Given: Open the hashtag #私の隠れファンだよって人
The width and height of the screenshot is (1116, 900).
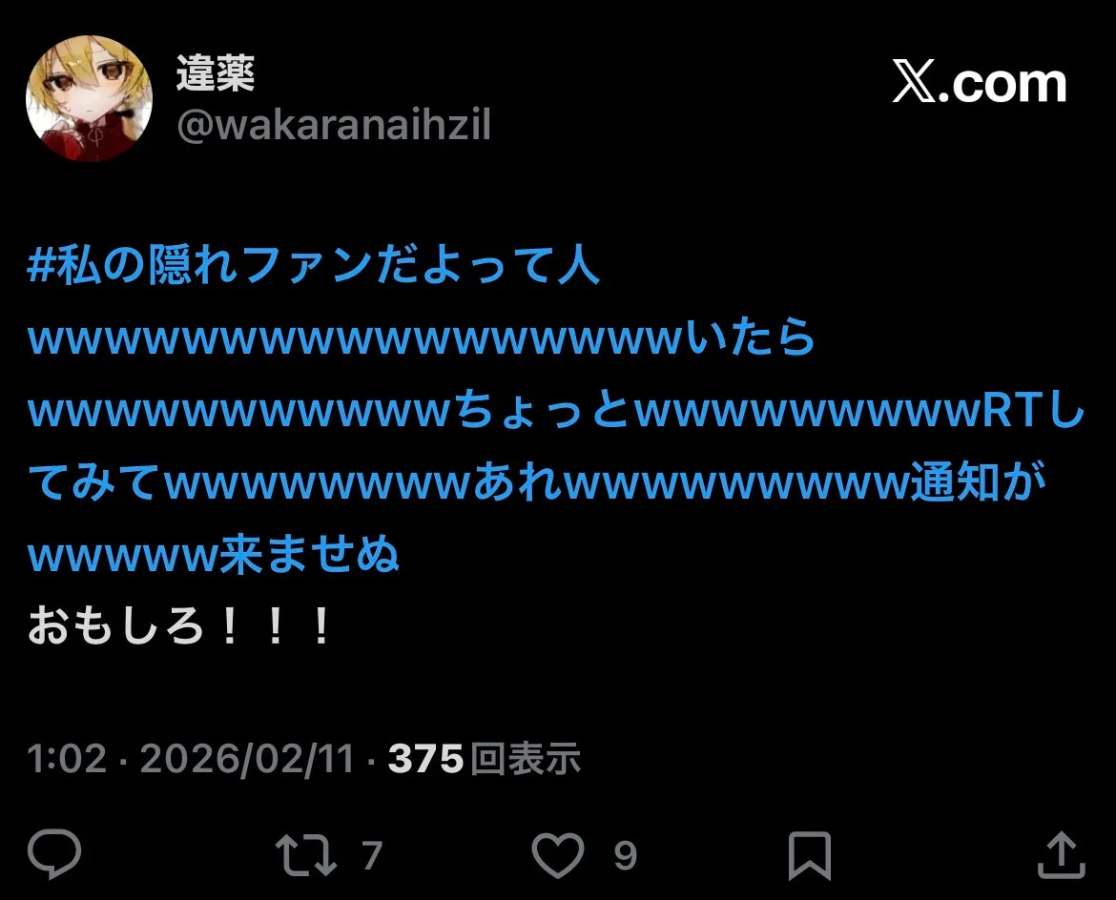Looking at the screenshot, I should [313, 265].
